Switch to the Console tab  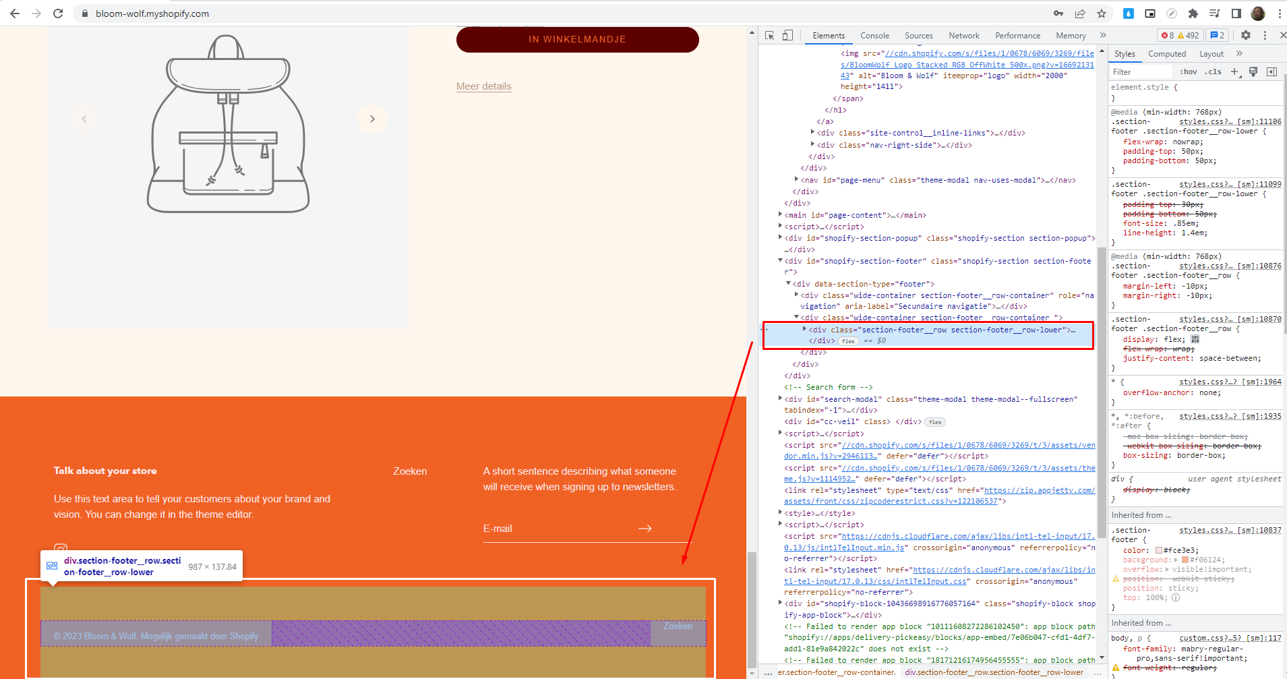[x=874, y=36]
